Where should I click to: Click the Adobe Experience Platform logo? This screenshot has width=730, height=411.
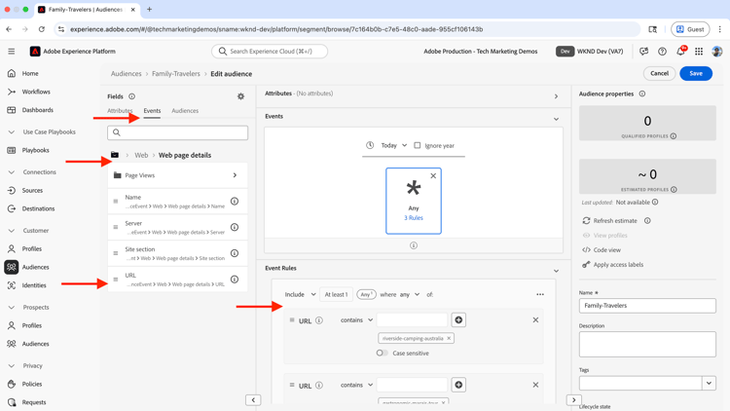point(35,52)
